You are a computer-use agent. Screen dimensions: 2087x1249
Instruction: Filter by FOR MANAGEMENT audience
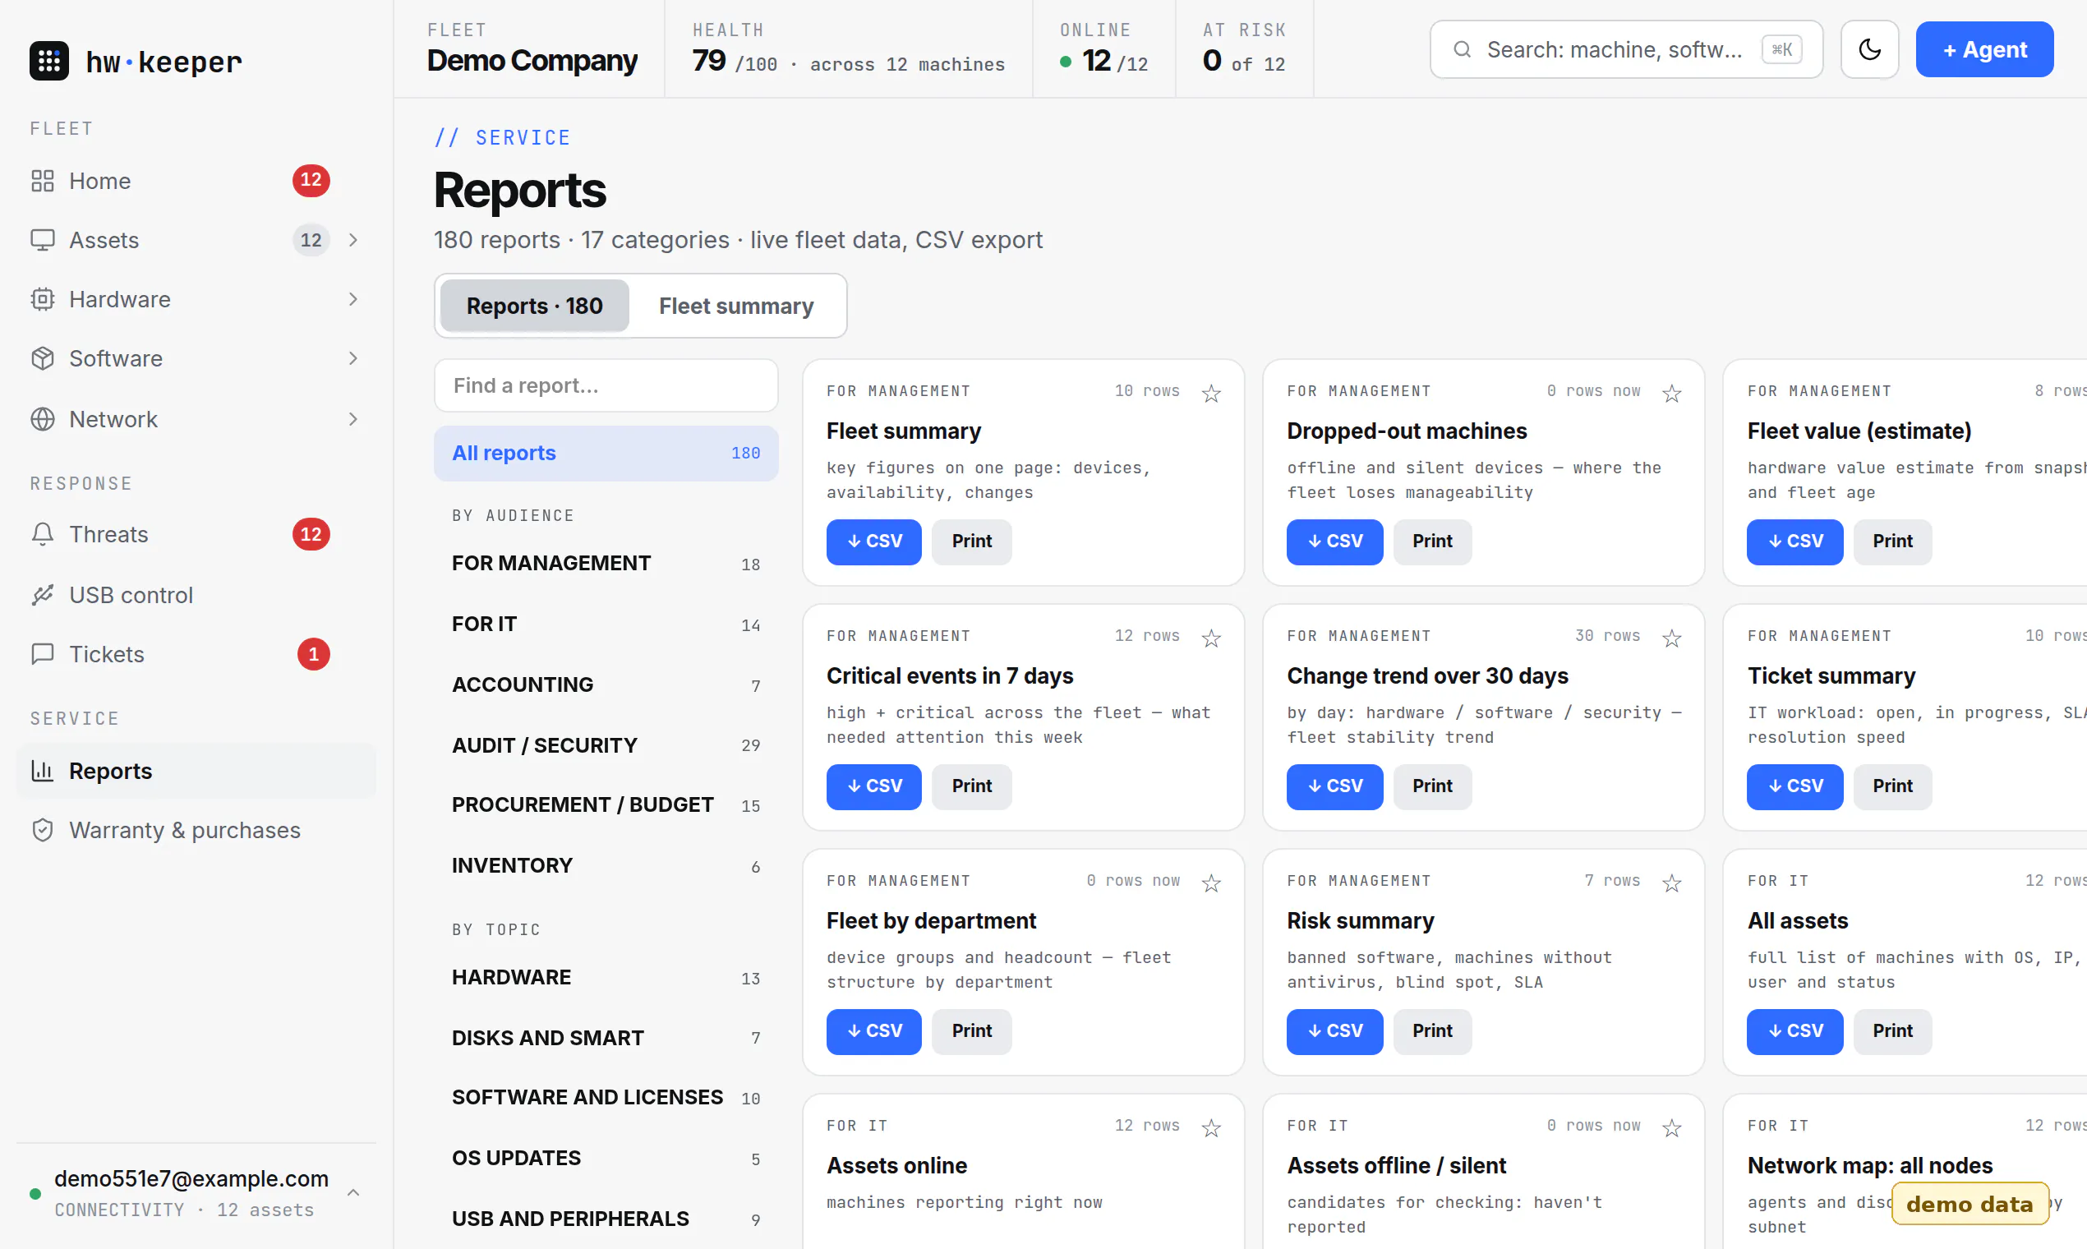coord(606,563)
